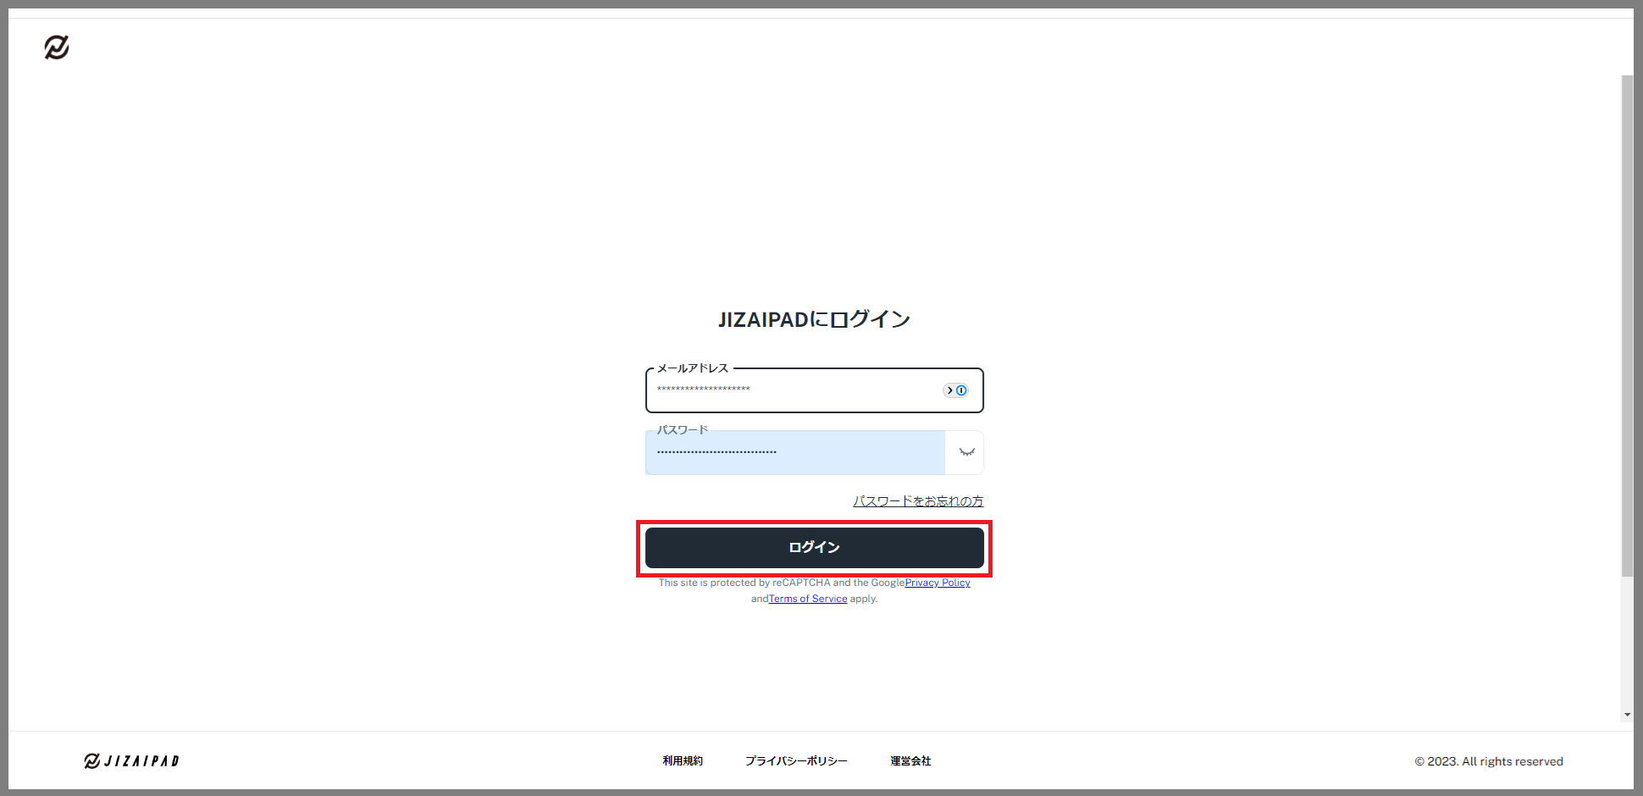Viewport: 1643px width, 796px height.
Task: Open the password manager icon in email field
Action: tap(955, 390)
